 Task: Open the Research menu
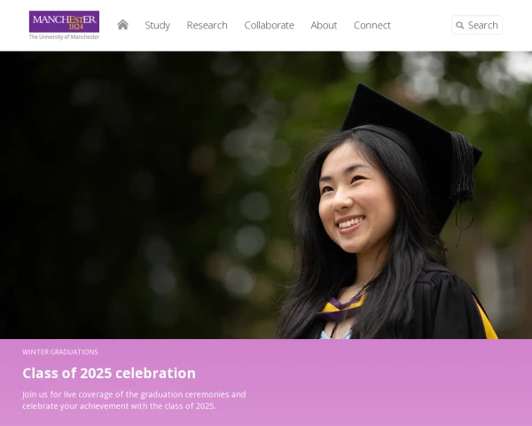tap(207, 25)
